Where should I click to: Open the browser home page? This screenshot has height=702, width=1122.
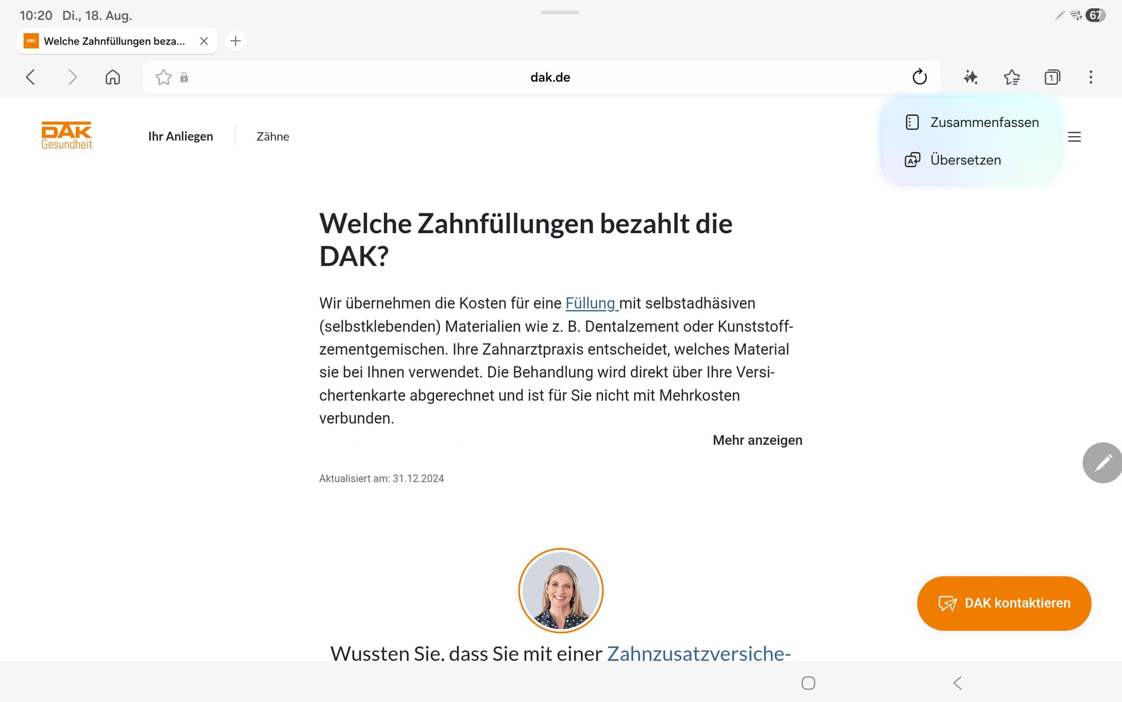pos(113,77)
